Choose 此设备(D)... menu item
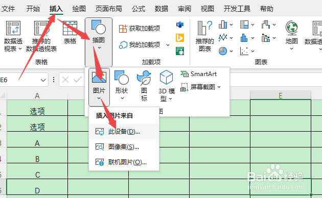Viewport: 322px width, 198px height. point(124,132)
